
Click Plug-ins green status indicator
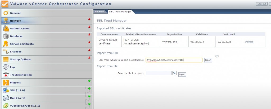tap(89, 81)
